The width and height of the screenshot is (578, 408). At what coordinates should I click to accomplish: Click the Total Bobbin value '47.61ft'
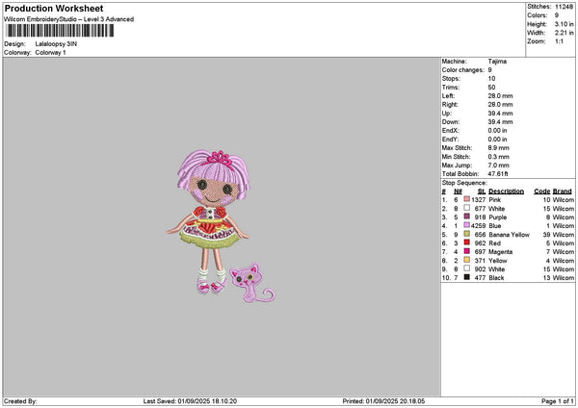click(498, 174)
